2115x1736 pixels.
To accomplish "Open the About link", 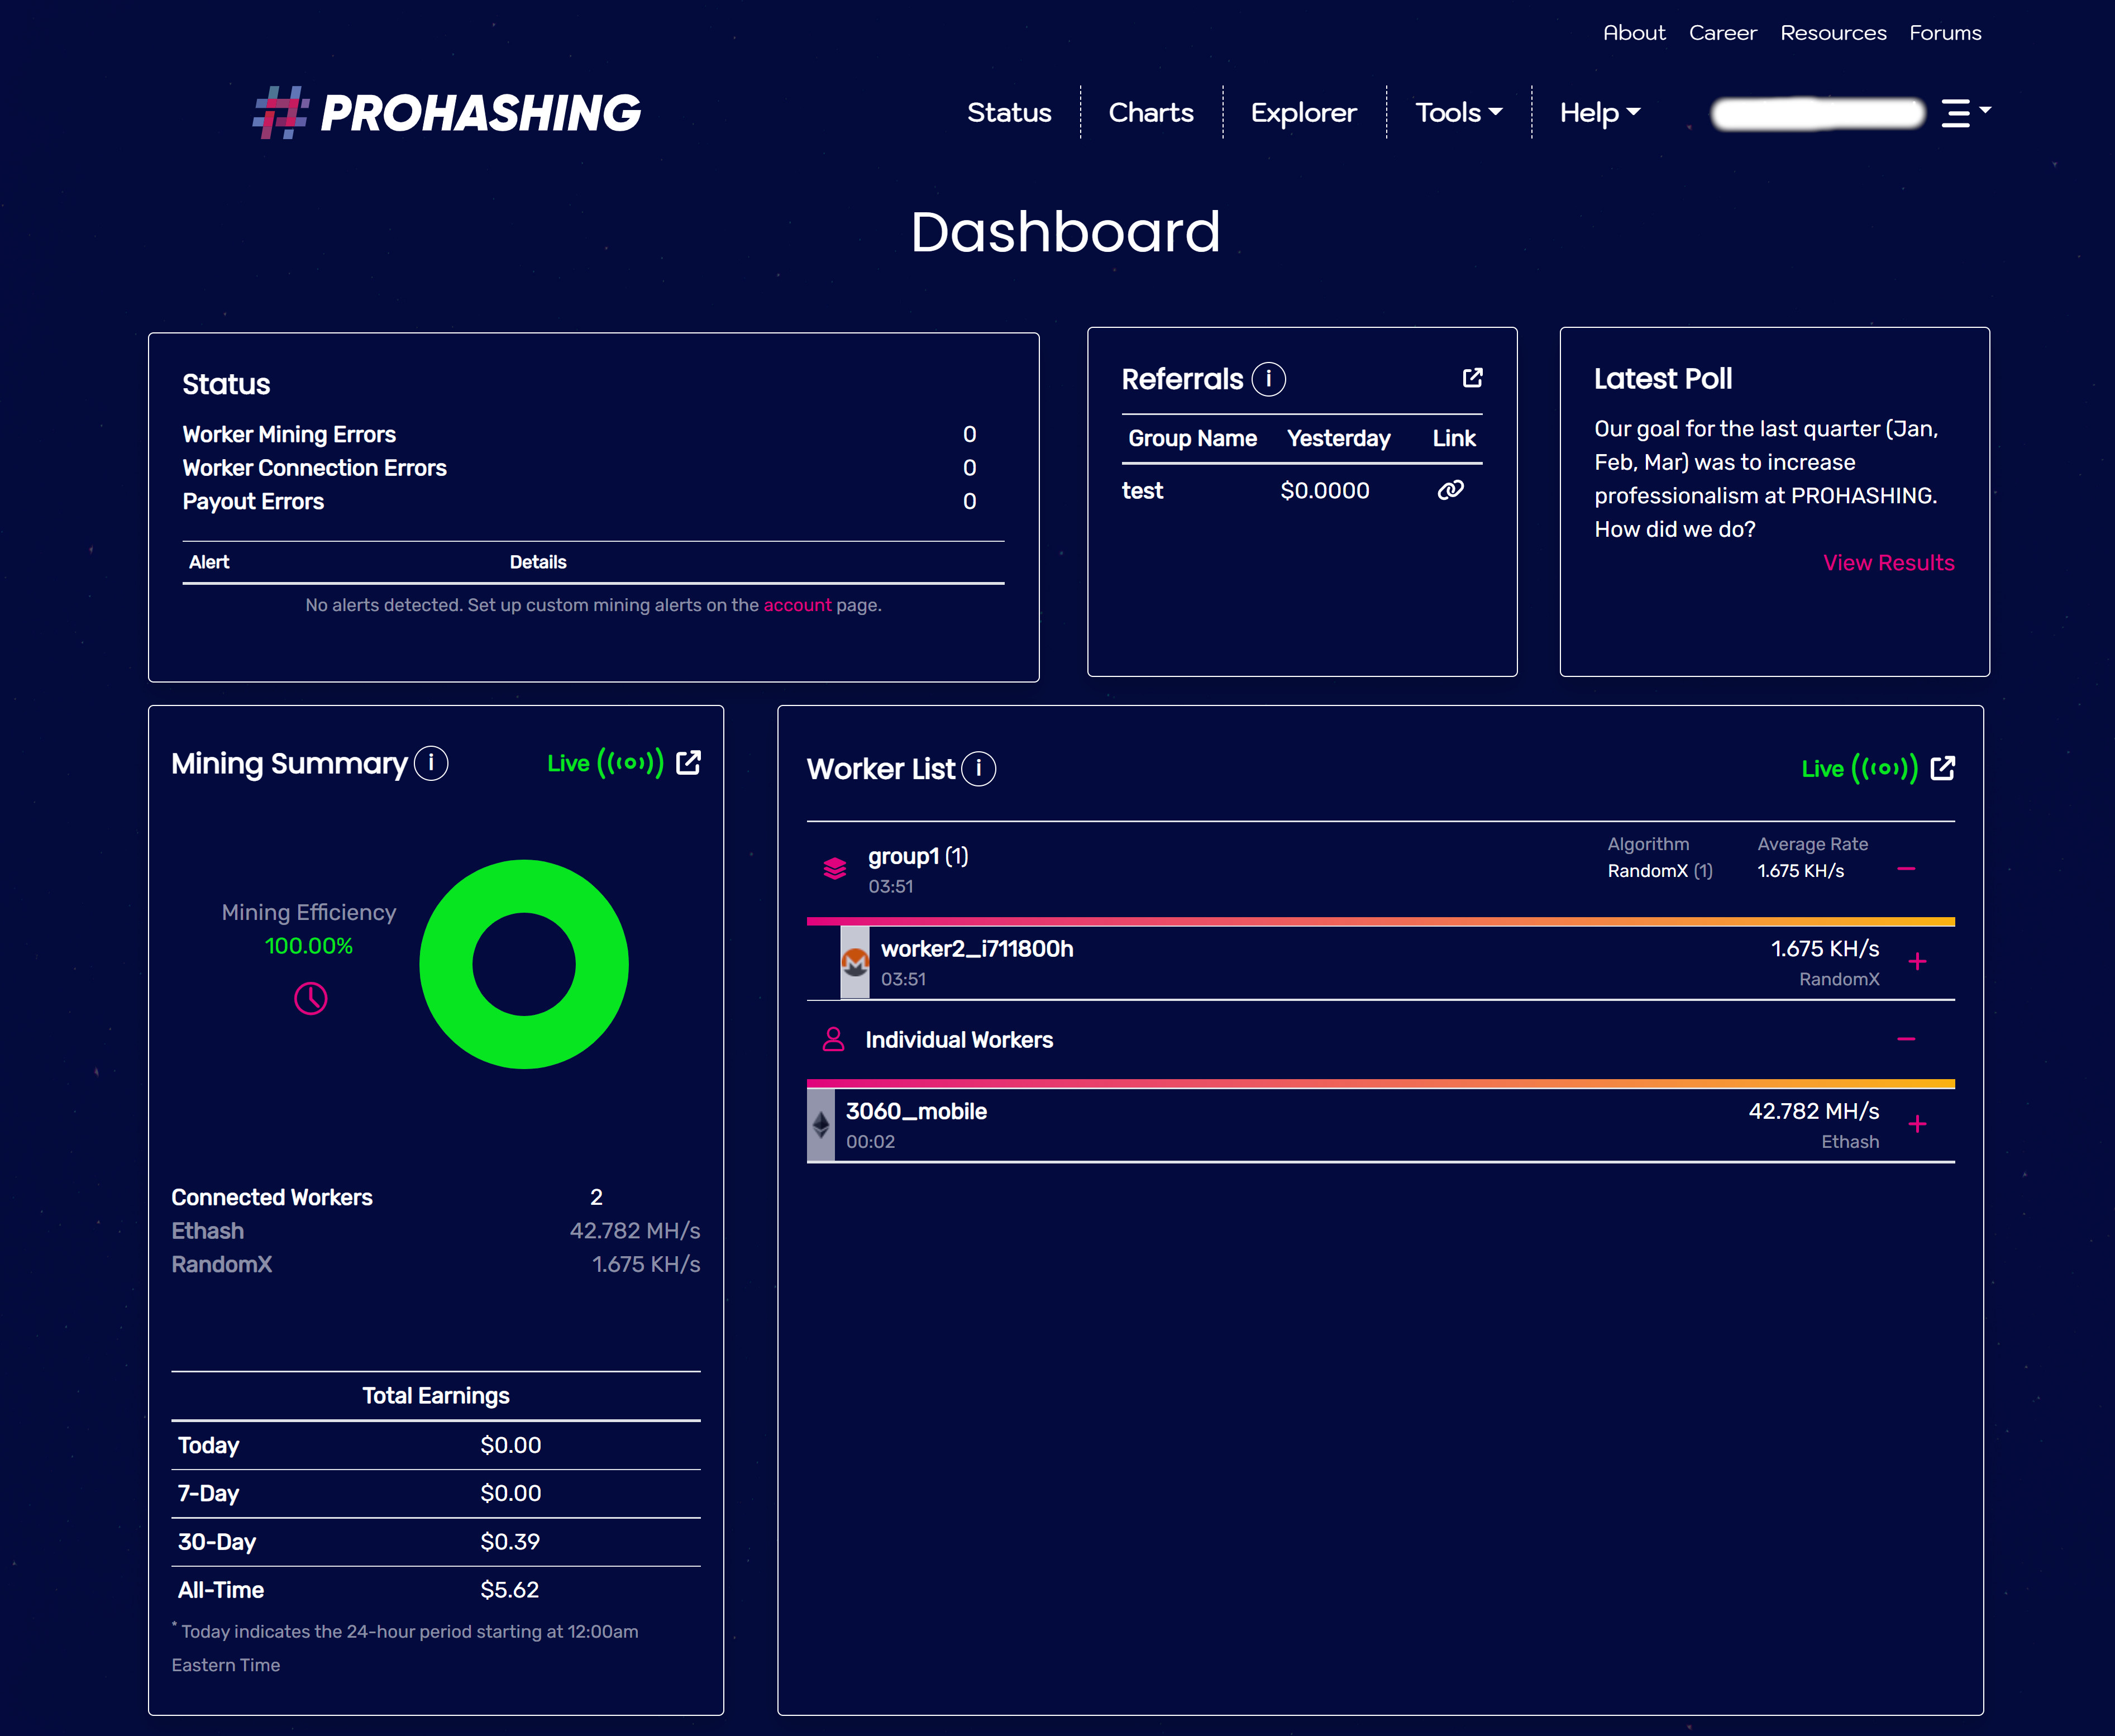I will click(x=1634, y=33).
